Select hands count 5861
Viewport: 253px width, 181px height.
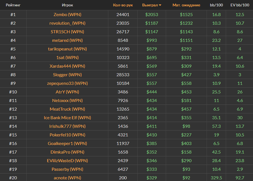pyautogui.click(x=123, y=66)
